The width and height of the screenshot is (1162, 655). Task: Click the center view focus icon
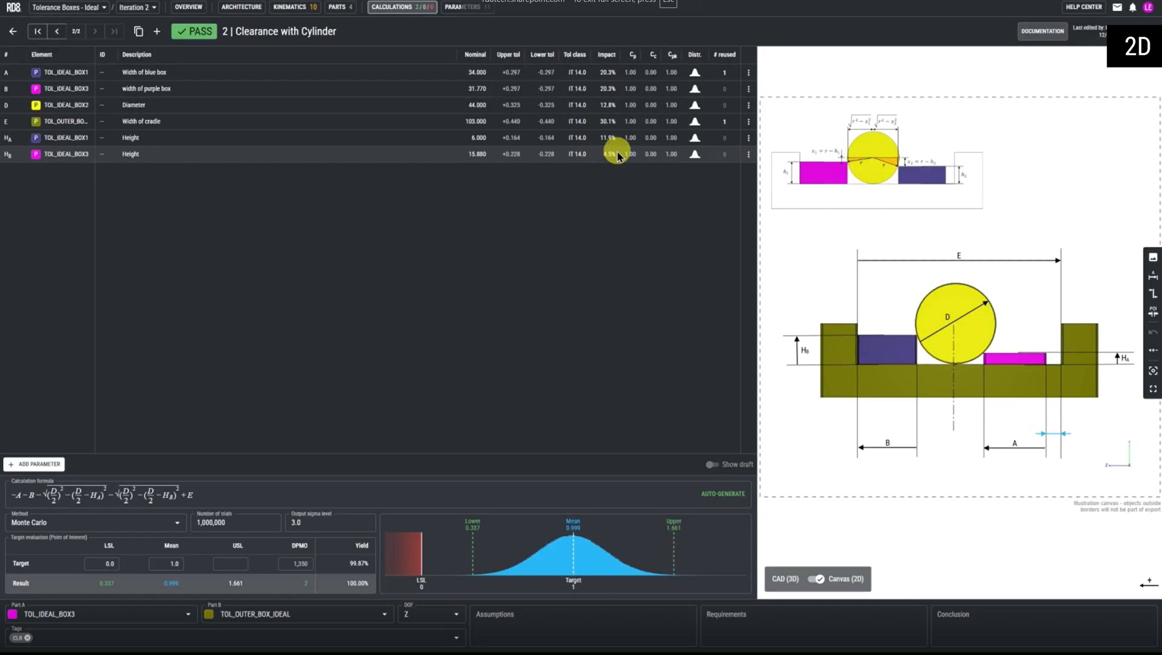click(1153, 370)
